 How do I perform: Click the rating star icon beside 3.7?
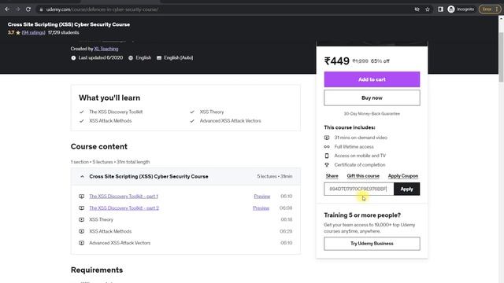coord(18,33)
